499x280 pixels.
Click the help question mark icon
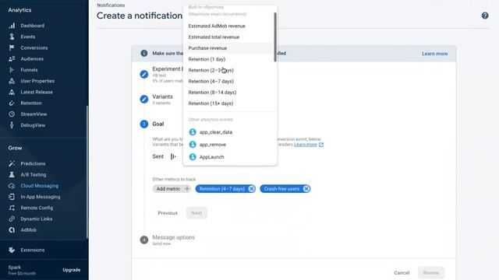485,16
